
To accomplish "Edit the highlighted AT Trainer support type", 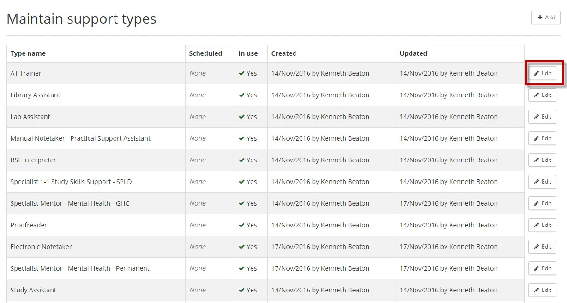I will pos(542,73).
